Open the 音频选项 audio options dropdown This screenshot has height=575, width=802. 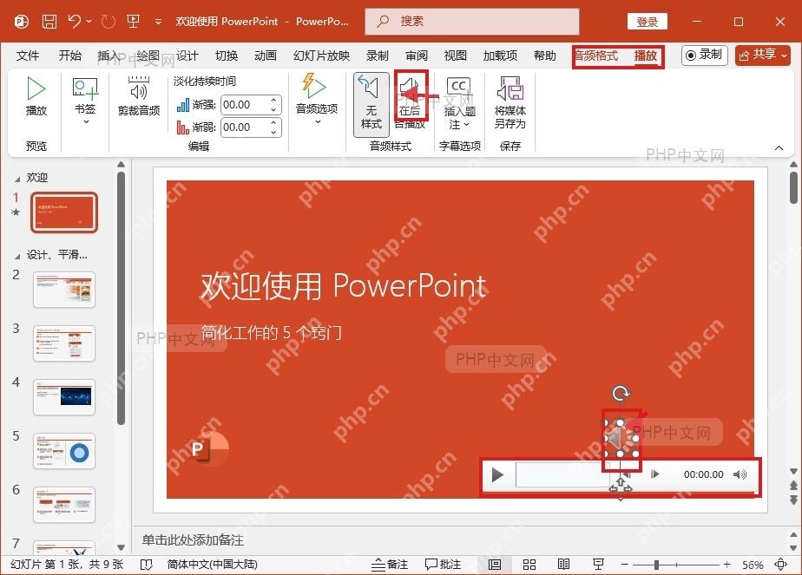tap(317, 99)
